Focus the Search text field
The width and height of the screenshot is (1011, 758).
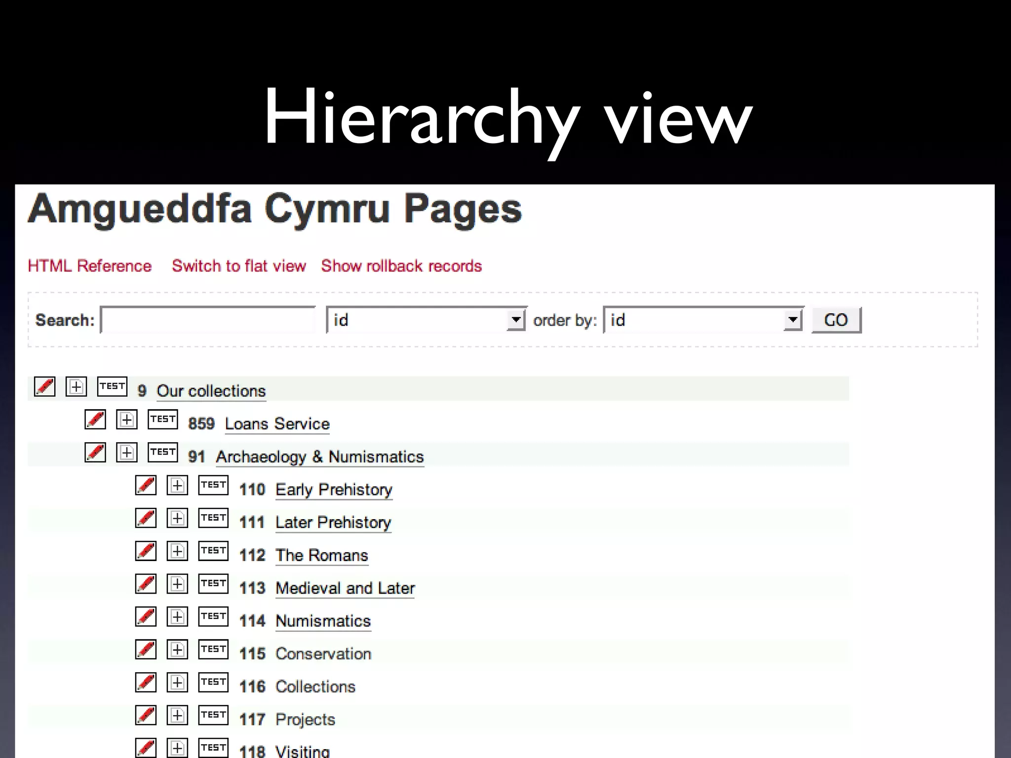point(208,320)
